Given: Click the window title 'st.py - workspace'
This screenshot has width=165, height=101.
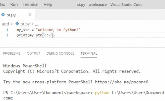Looking at the screenshot, I should click(92, 5).
